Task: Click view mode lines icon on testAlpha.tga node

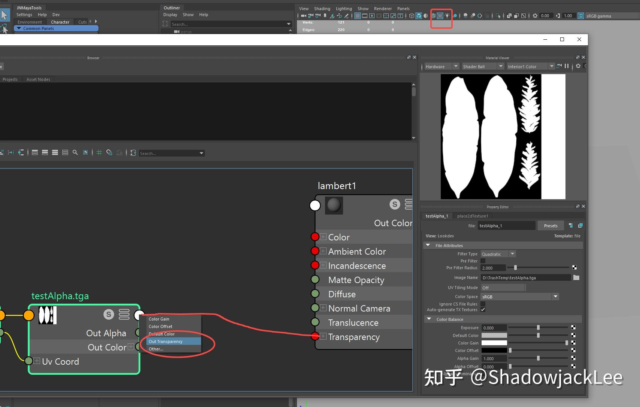Action: [124, 315]
